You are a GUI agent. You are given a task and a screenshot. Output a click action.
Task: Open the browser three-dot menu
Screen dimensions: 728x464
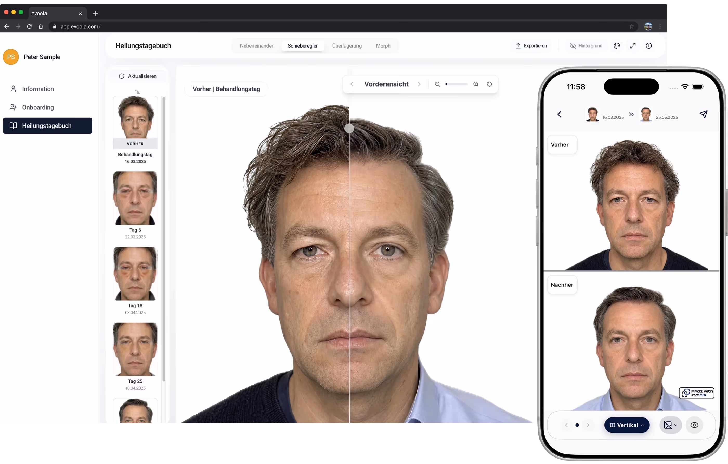660,26
